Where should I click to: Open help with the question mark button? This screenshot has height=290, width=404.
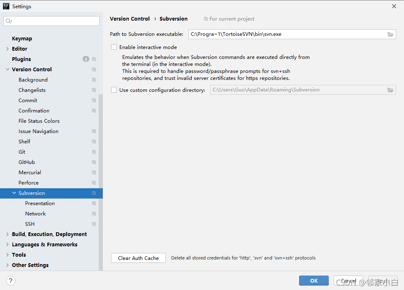(x=11, y=281)
